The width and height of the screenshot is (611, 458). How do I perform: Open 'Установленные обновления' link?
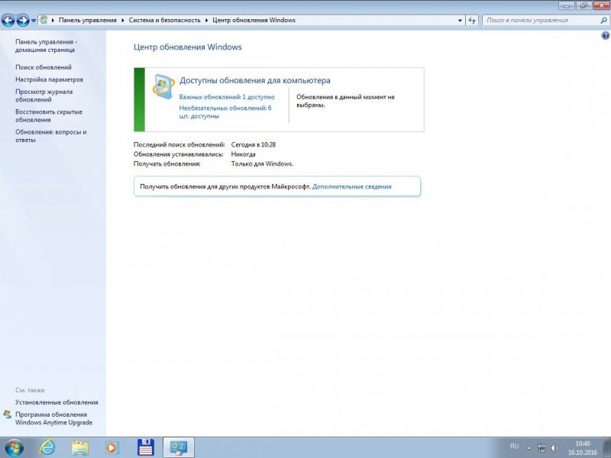click(x=57, y=402)
